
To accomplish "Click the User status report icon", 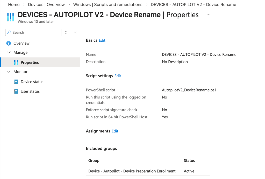I will pos(16,91).
